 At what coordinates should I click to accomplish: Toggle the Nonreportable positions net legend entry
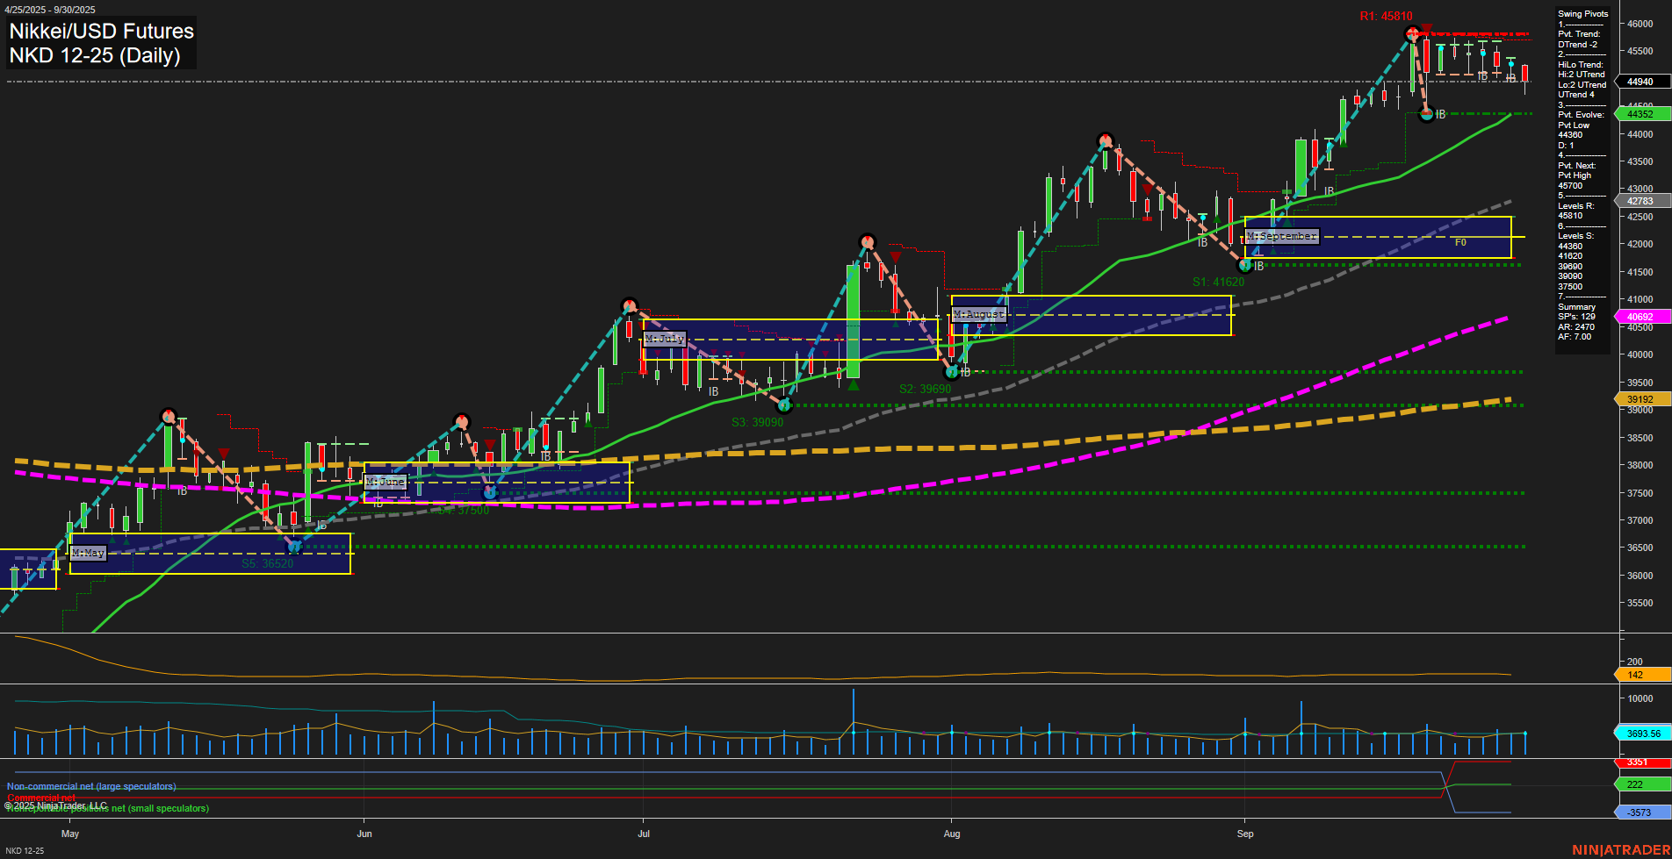pyautogui.click(x=107, y=808)
